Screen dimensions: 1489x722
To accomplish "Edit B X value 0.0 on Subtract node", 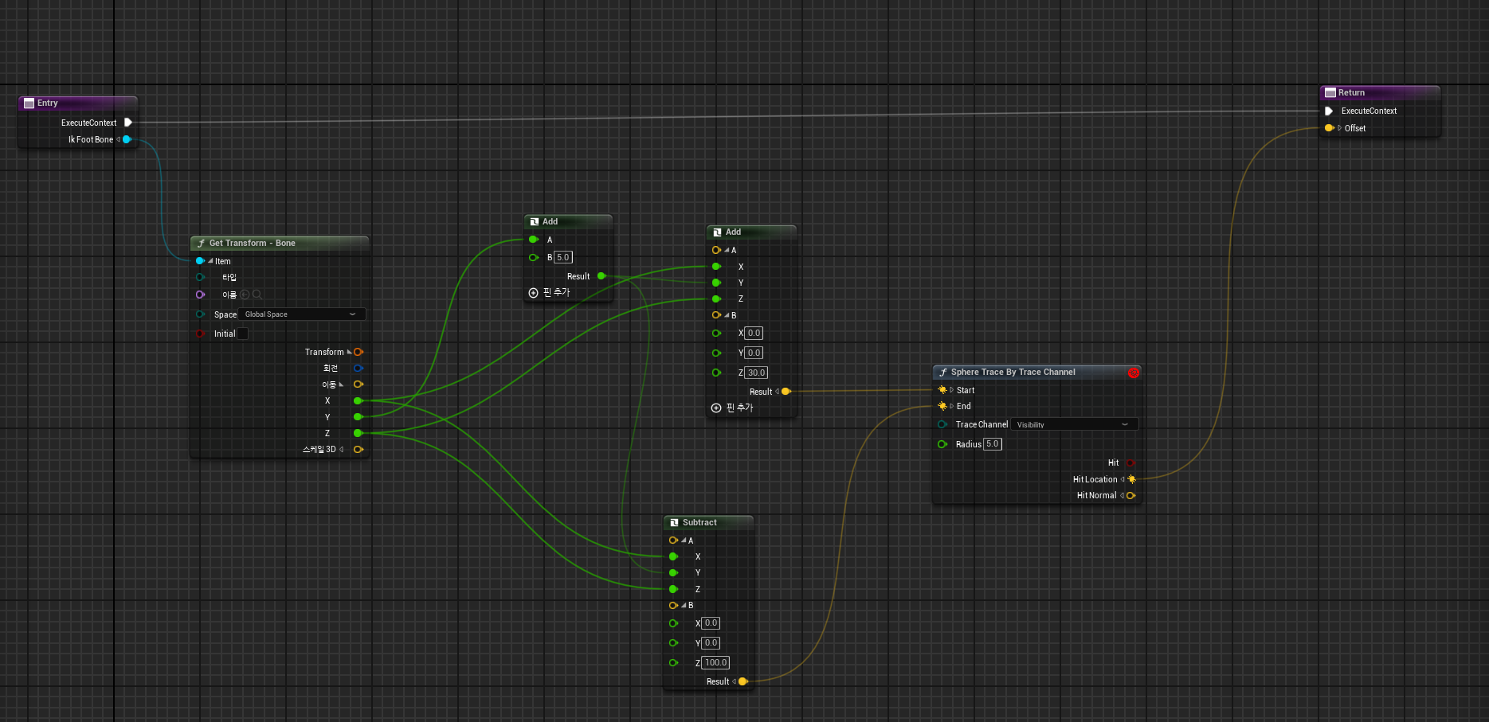I will pyautogui.click(x=711, y=623).
